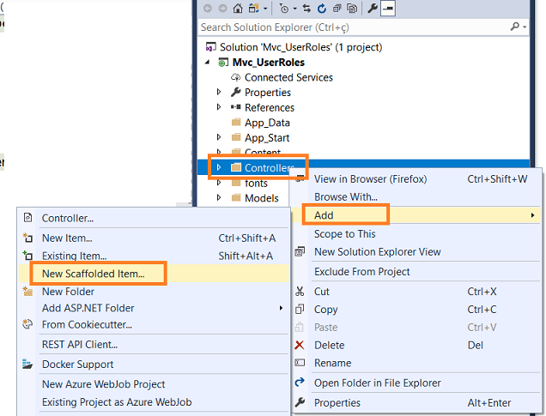Click the Switch Views icon in toolbar
546x416 pixels.
click(x=253, y=9)
